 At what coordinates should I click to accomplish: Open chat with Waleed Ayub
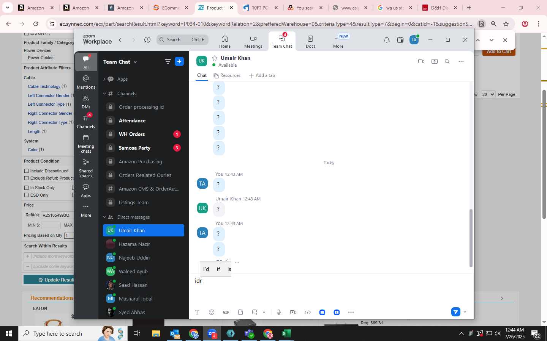144,271
